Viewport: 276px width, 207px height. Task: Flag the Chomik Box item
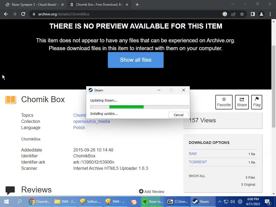(x=257, y=102)
